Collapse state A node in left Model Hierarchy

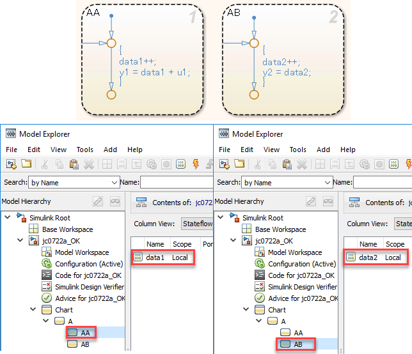[45, 321]
